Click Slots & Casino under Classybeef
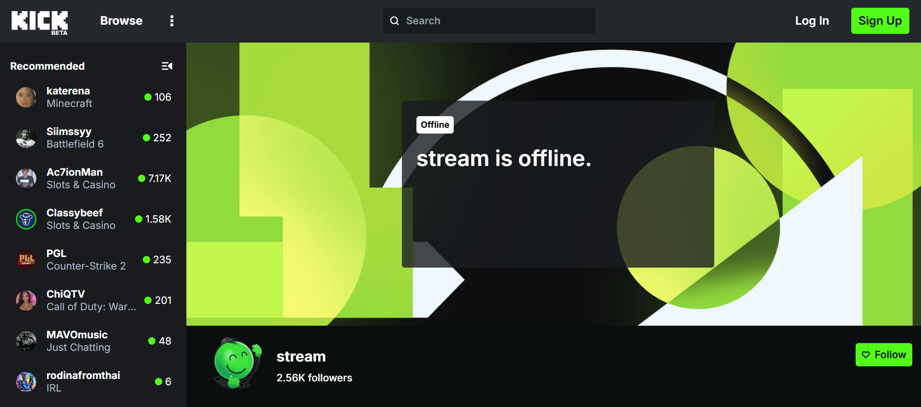Viewport: 921px width, 407px height. (x=81, y=226)
